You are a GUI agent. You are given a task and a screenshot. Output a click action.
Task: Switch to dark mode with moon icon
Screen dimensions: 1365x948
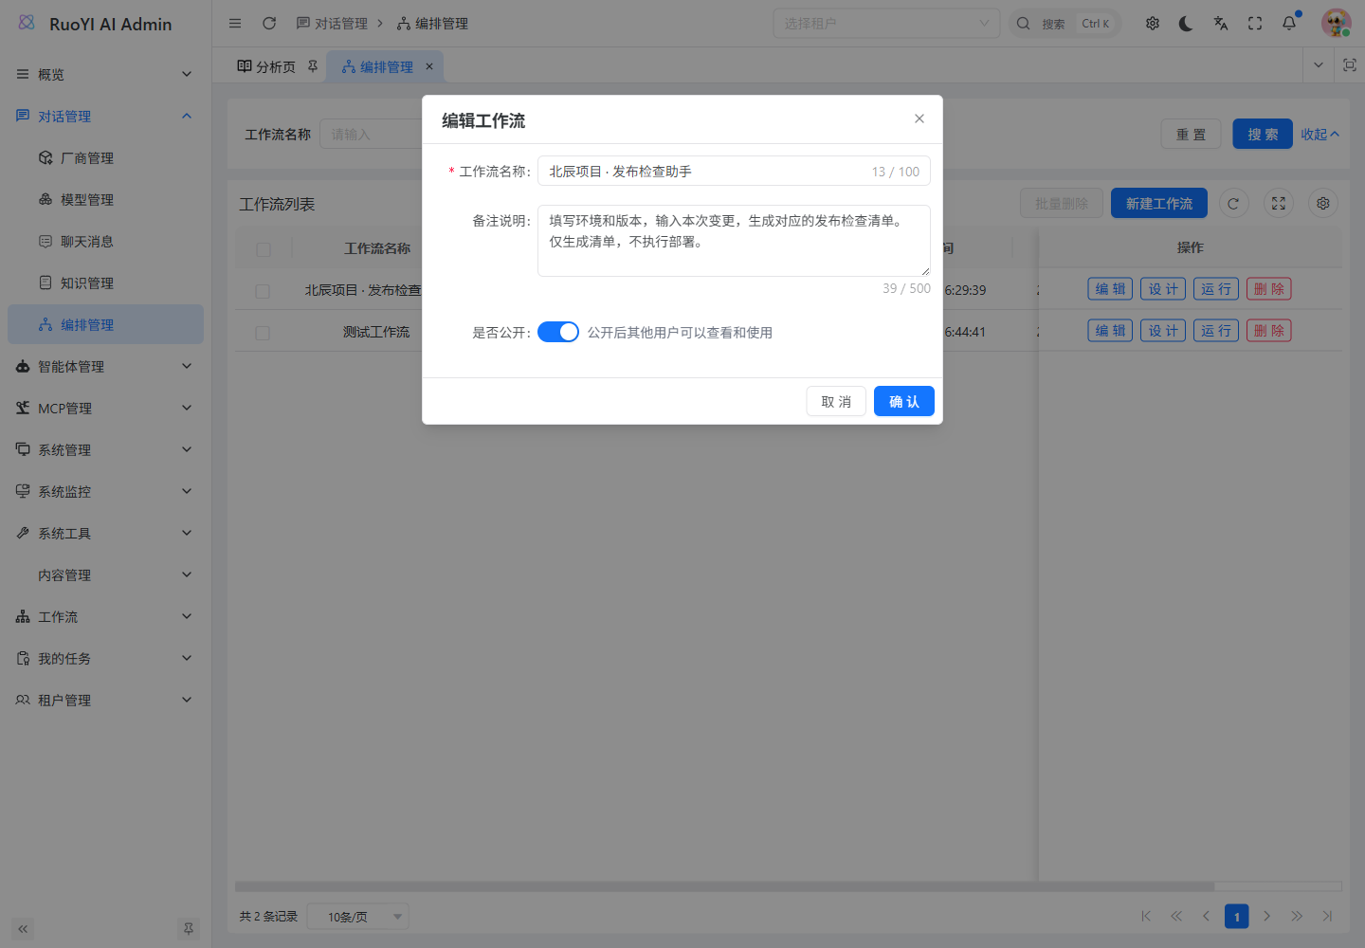click(1186, 24)
